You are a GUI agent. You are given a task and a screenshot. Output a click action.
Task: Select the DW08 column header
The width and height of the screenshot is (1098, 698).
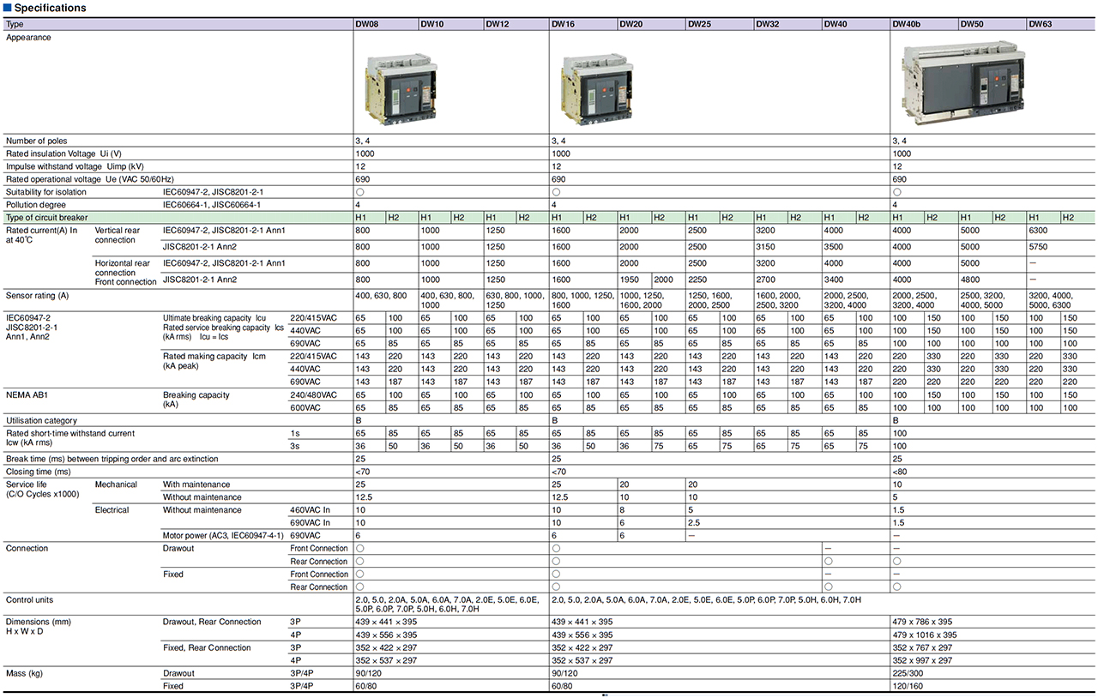[x=367, y=24]
